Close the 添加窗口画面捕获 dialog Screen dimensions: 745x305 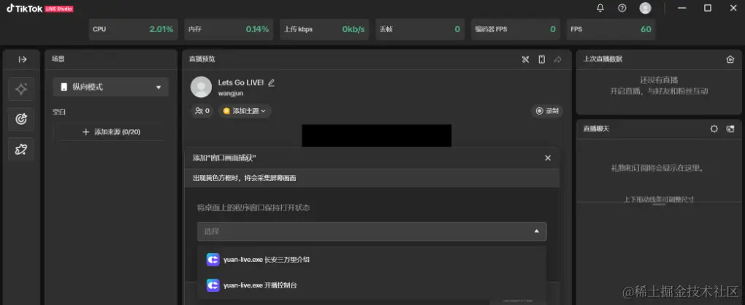(548, 158)
